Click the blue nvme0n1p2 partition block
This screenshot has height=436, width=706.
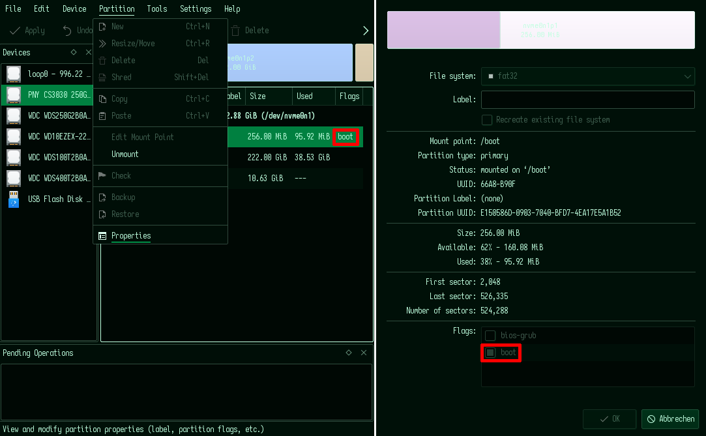[x=290, y=63]
